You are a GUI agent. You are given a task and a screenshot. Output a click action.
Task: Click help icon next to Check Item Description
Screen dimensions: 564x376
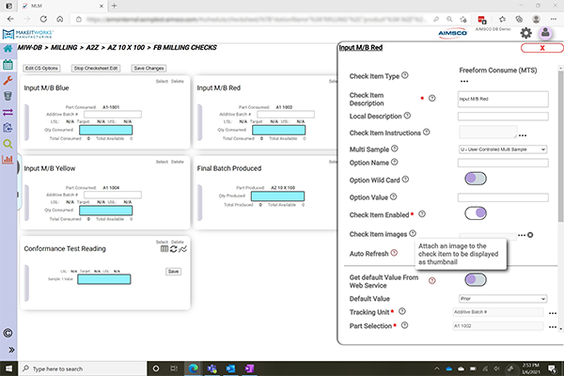point(432,98)
